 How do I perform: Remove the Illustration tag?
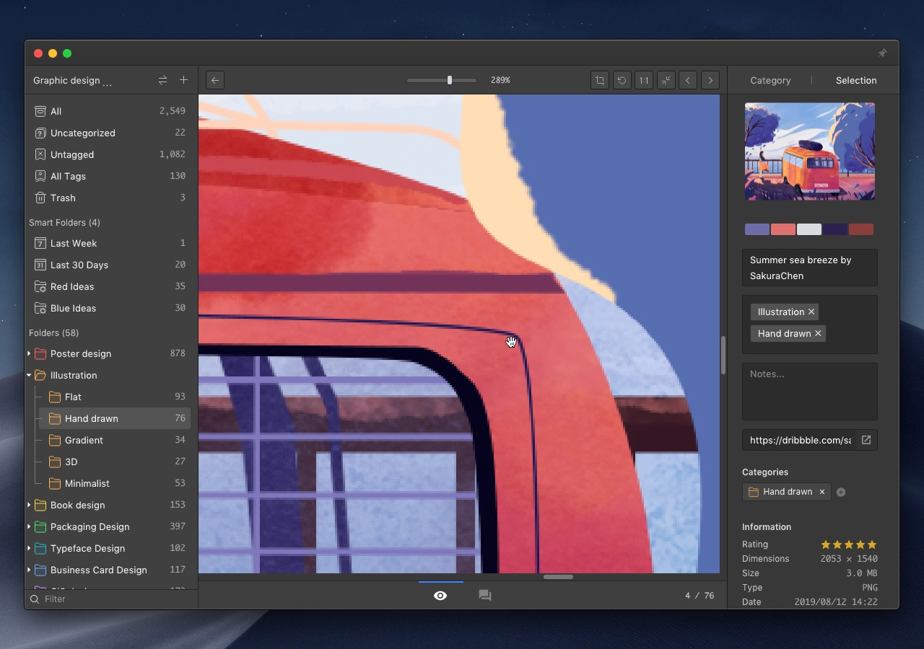811,312
